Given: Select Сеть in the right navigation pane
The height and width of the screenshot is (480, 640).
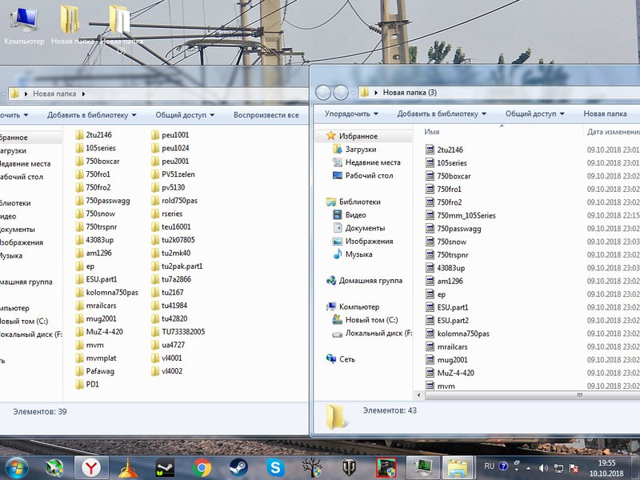Looking at the screenshot, I should click(347, 359).
